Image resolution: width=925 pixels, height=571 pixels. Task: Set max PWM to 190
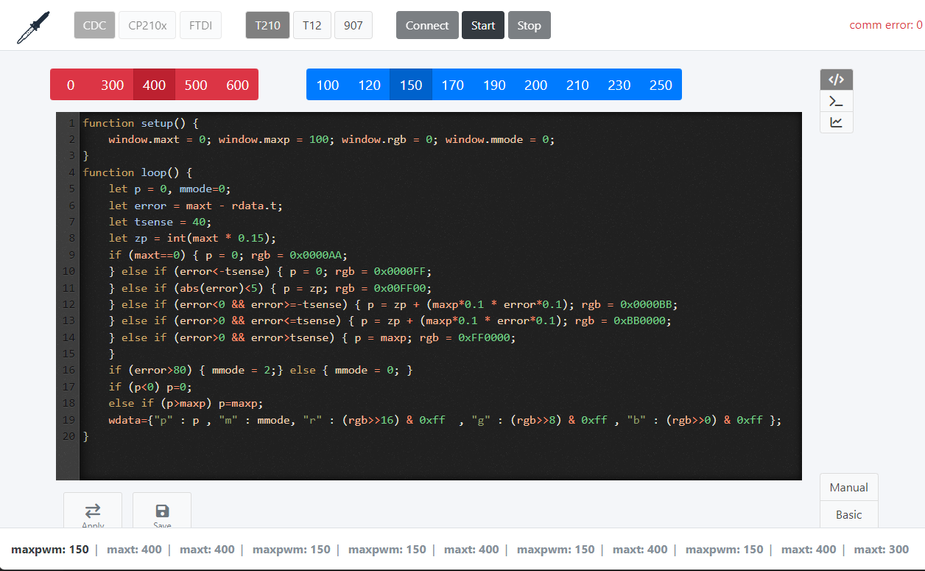pos(494,85)
